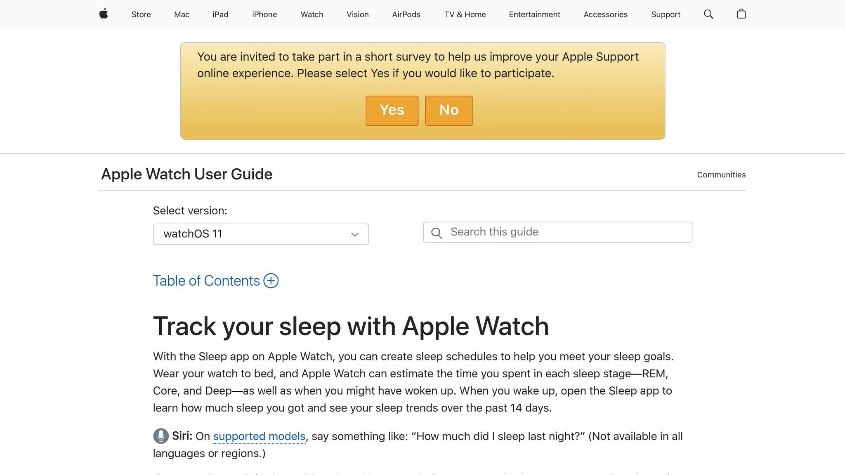Follow the supported models link
Image resolution: width=845 pixels, height=475 pixels.
point(259,436)
